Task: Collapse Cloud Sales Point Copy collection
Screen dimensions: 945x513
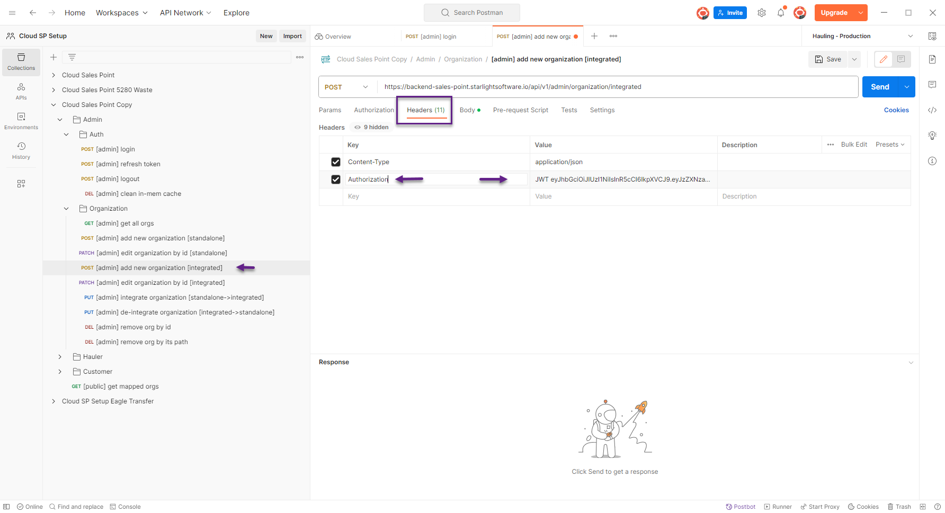Action: (54, 105)
